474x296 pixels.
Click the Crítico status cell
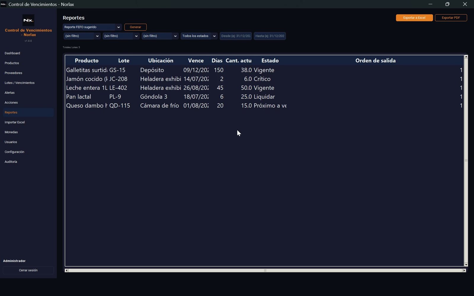(x=262, y=79)
